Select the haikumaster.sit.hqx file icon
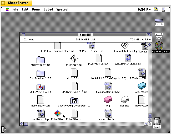 tap(108, 86)
